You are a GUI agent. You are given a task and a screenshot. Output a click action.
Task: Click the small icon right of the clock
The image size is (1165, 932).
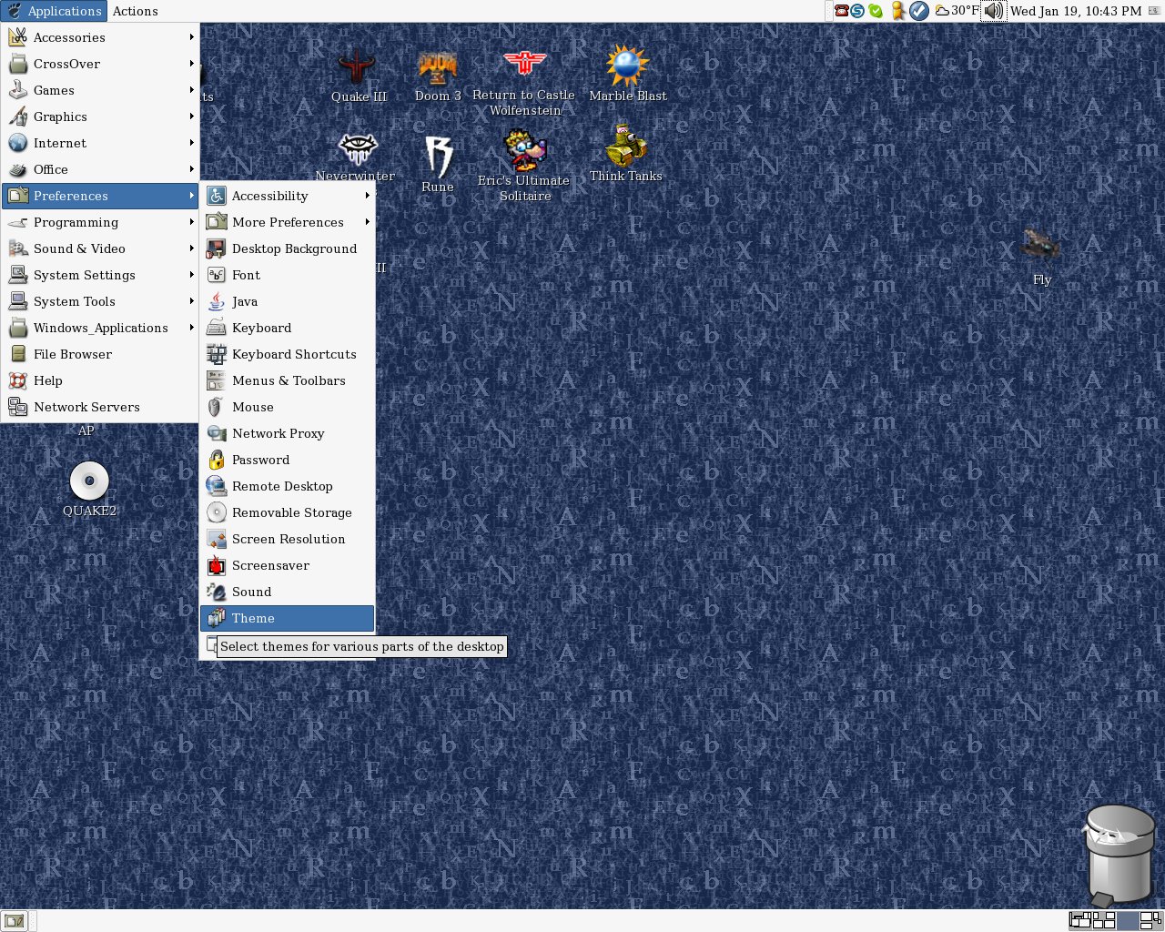[1154, 11]
